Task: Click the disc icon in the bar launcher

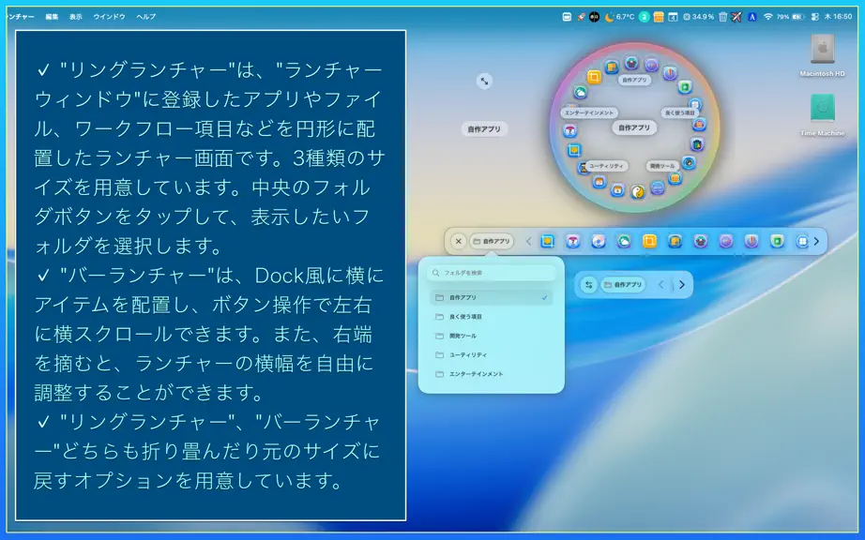Action: pyautogui.click(x=599, y=241)
